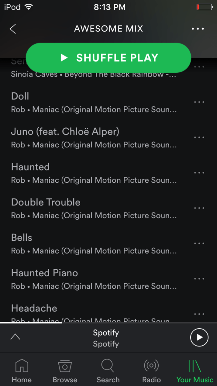
Task: Expand the now playing bar with the up chevron
Action: pyautogui.click(x=15, y=337)
